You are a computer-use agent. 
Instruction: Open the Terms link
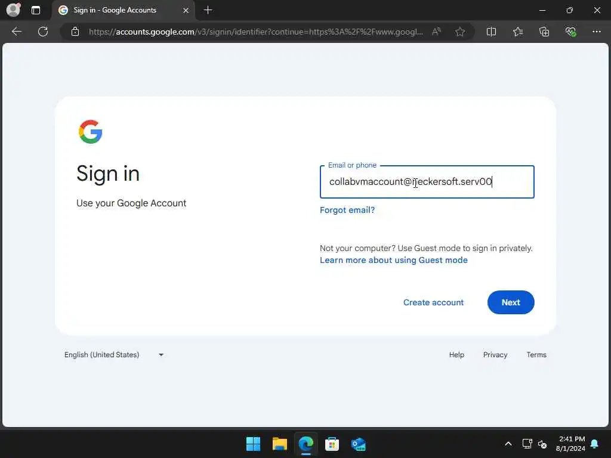[x=536, y=355]
